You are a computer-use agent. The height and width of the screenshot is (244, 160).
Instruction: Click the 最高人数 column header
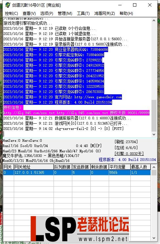click(141, 167)
